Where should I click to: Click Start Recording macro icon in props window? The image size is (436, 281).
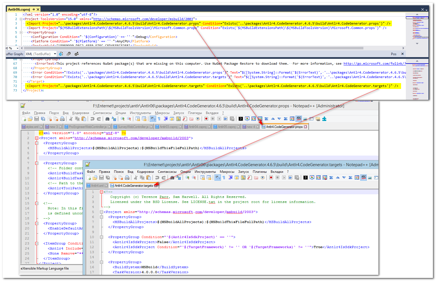pos(206,119)
